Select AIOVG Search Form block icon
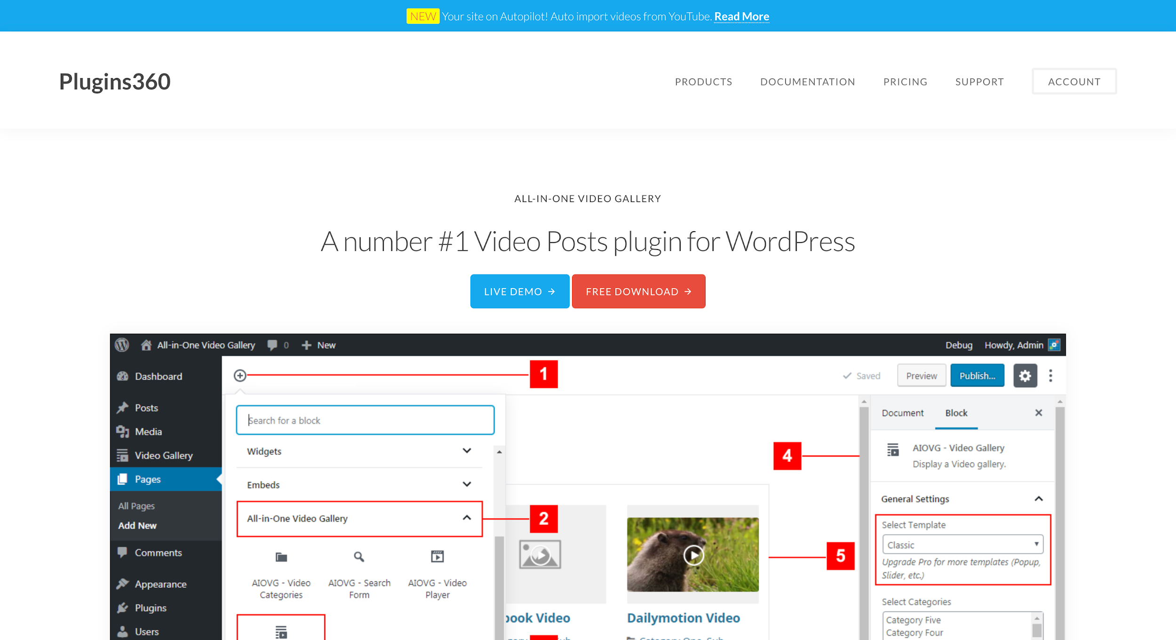This screenshot has height=640, width=1176. pyautogui.click(x=359, y=557)
